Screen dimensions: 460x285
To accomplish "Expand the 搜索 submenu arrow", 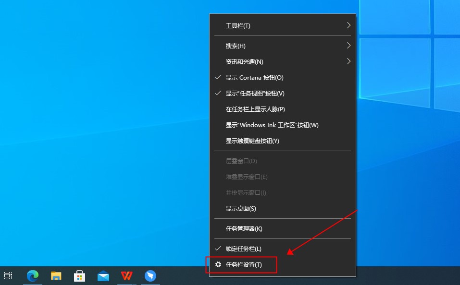I will pyautogui.click(x=348, y=46).
